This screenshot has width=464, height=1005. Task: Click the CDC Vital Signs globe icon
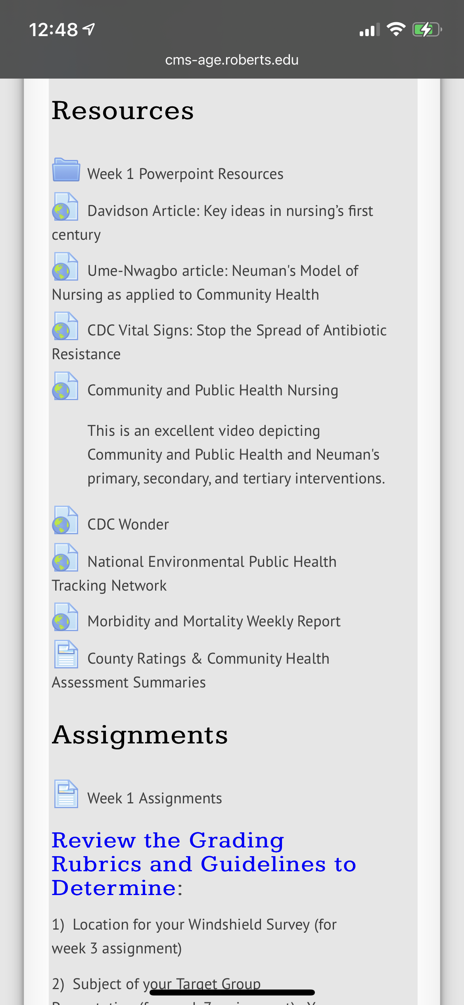tap(65, 326)
